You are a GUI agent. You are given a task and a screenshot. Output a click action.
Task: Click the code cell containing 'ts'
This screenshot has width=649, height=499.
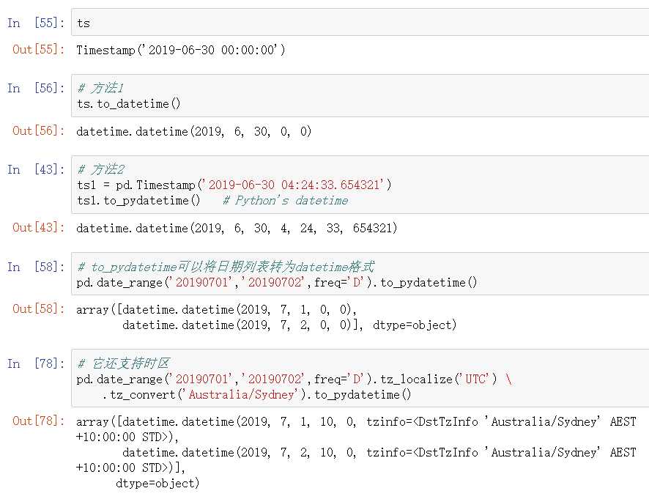pyautogui.click(x=360, y=23)
